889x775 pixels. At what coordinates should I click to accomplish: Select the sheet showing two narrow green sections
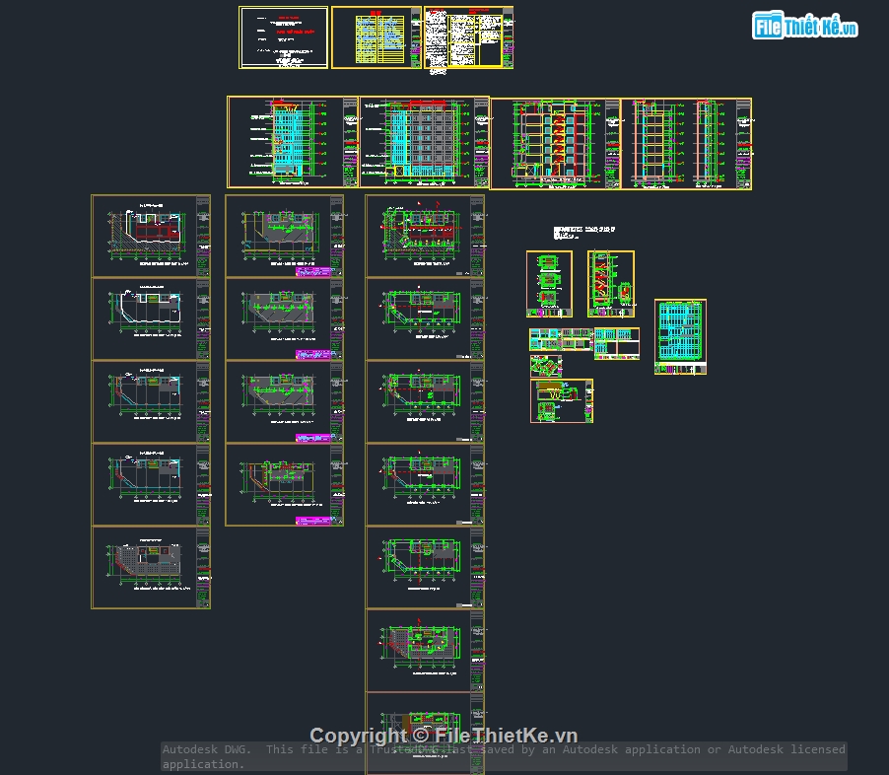[687, 144]
